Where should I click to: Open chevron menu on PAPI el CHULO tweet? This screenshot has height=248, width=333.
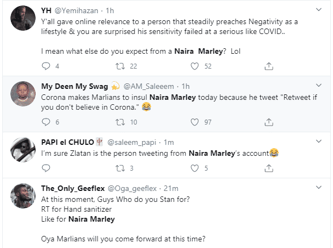click(x=319, y=142)
